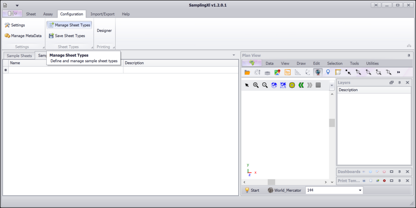
Task: Show more toolbar items via double arrow
Action: [x=398, y=72]
